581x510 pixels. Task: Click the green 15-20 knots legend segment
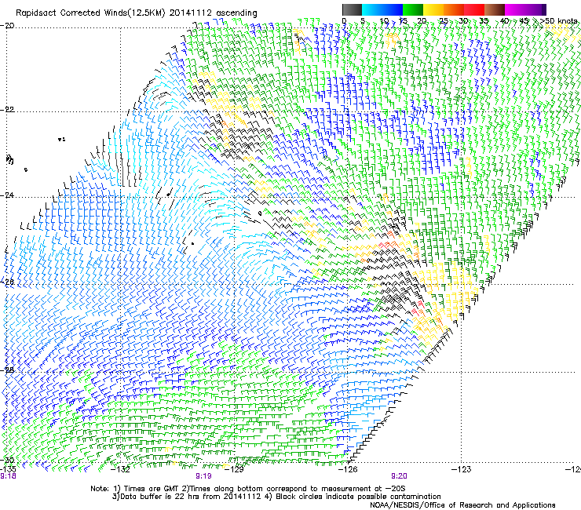(x=413, y=9)
